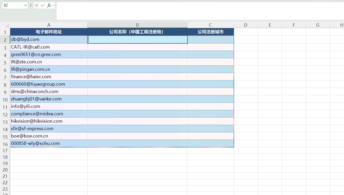
Task: Select empty cell C2 under 公司注册城市
Action: coord(210,40)
